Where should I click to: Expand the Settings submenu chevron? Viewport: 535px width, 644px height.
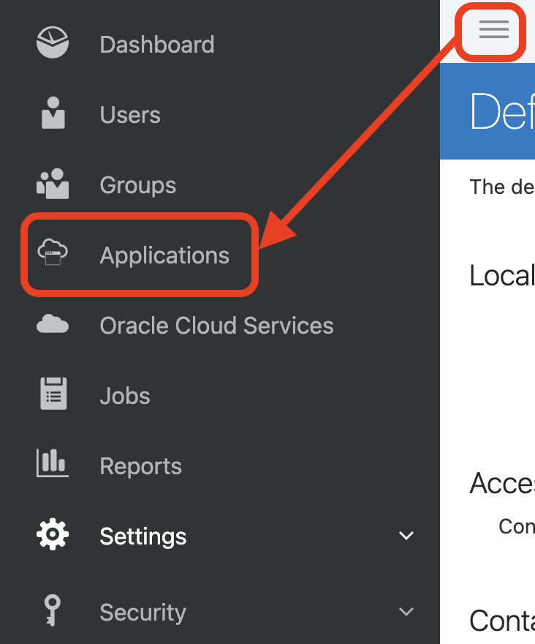[x=406, y=536]
